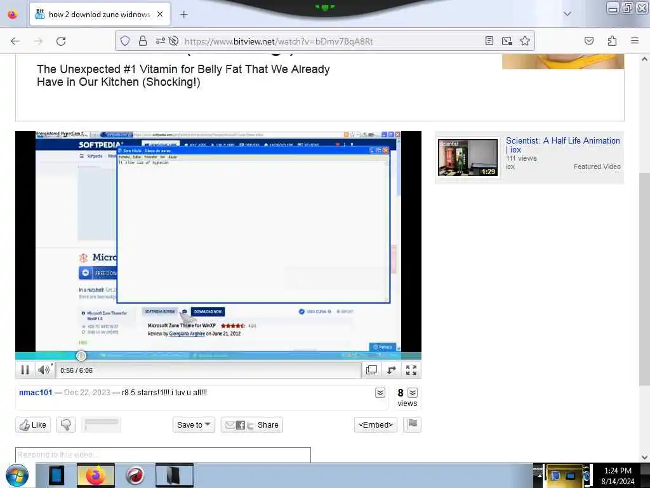The height and width of the screenshot is (488, 650).
Task: Click the picture-in-picture icon in address bar
Action: tap(507, 41)
